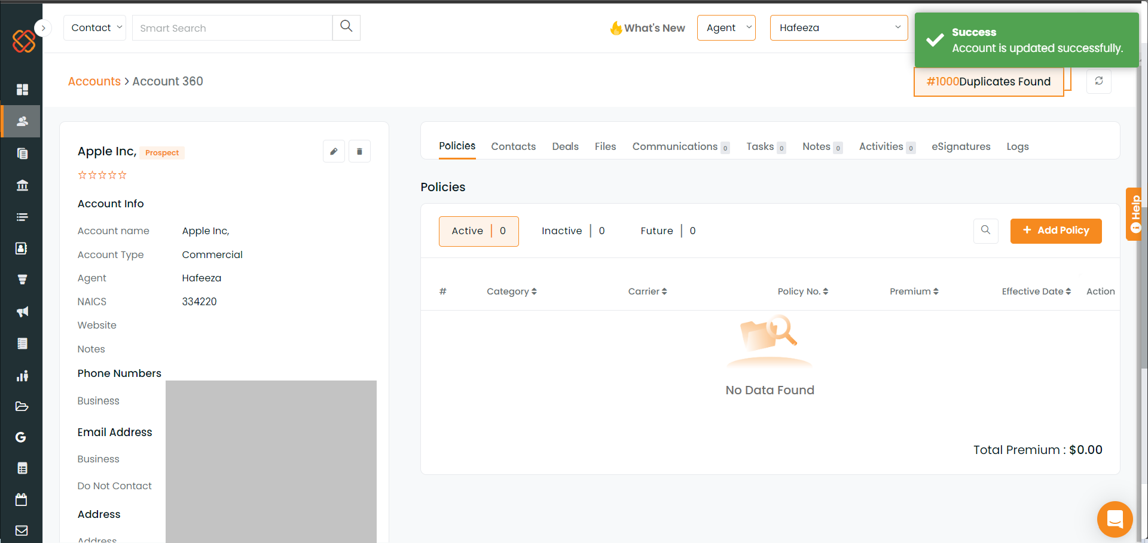Select the Future policies filter

pos(668,231)
